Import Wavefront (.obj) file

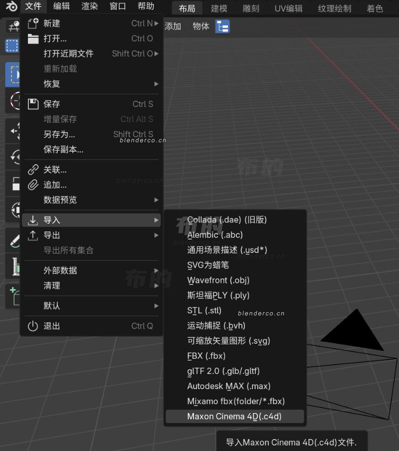[235, 280]
